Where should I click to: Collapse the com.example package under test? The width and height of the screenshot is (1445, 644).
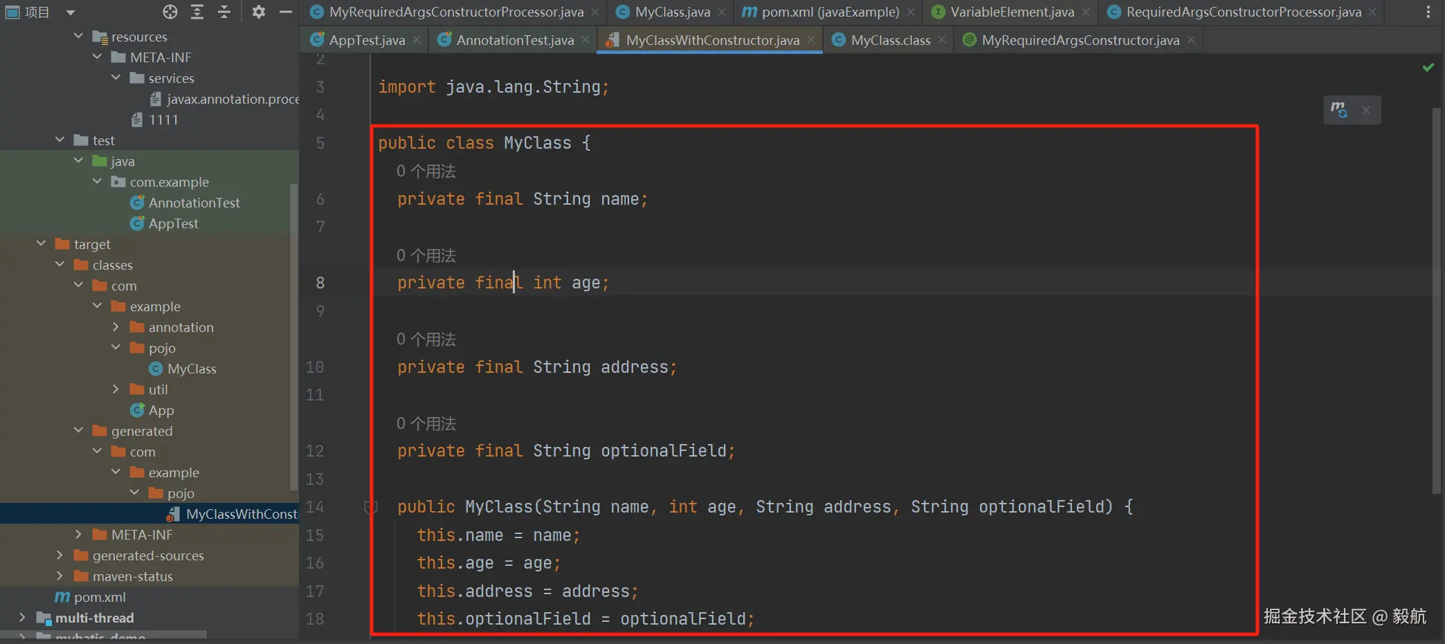tap(97, 181)
